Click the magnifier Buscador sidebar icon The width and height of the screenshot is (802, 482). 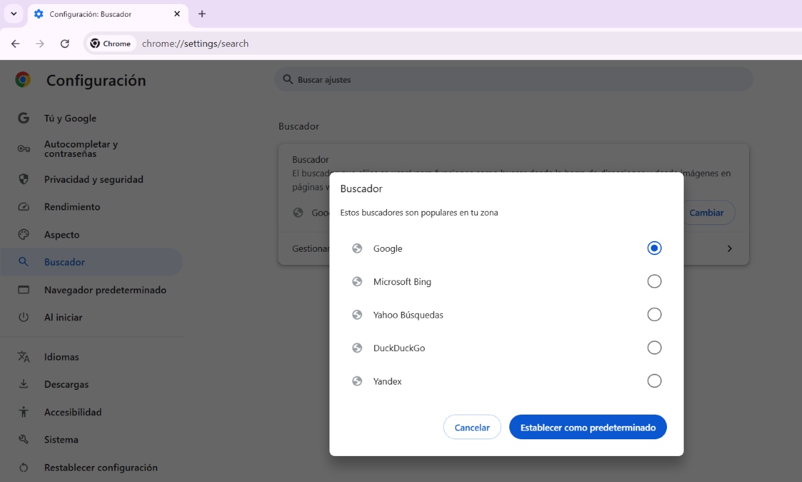[x=23, y=262]
